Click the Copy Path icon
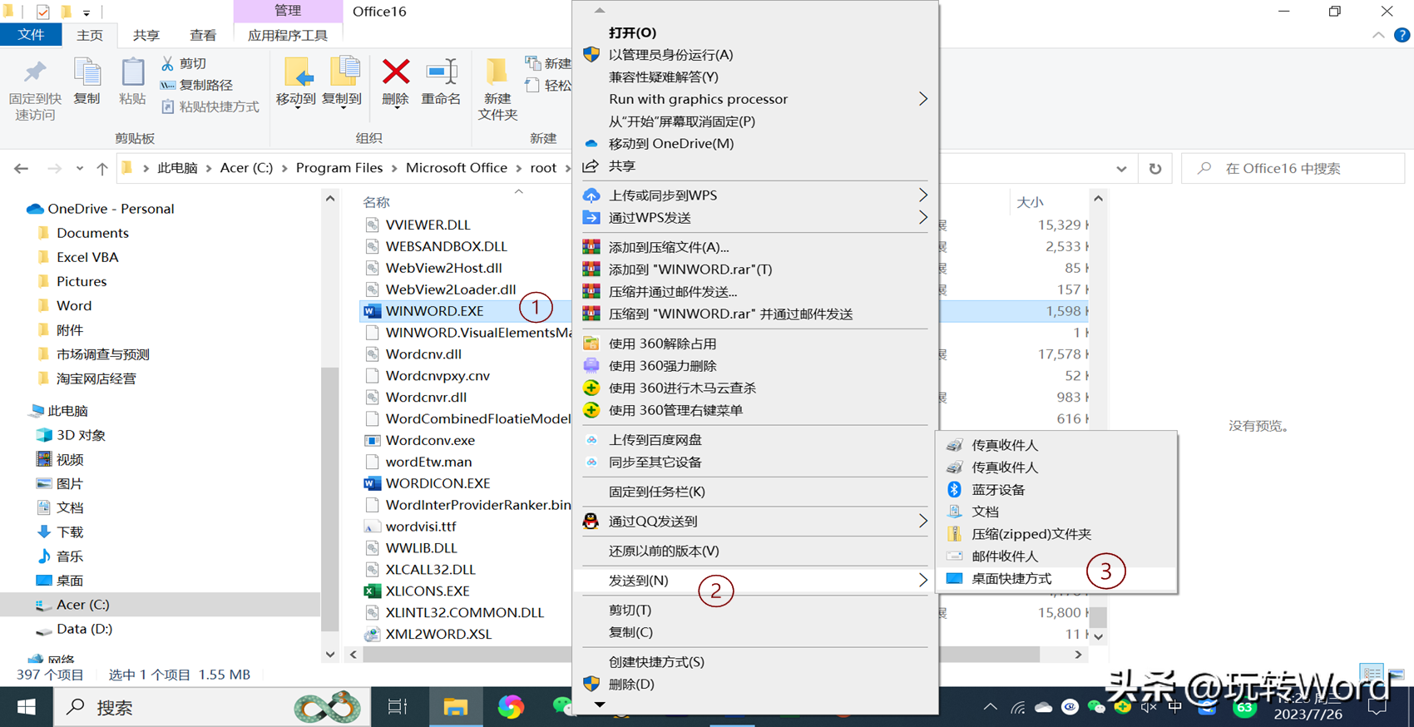1414x727 pixels. click(167, 85)
